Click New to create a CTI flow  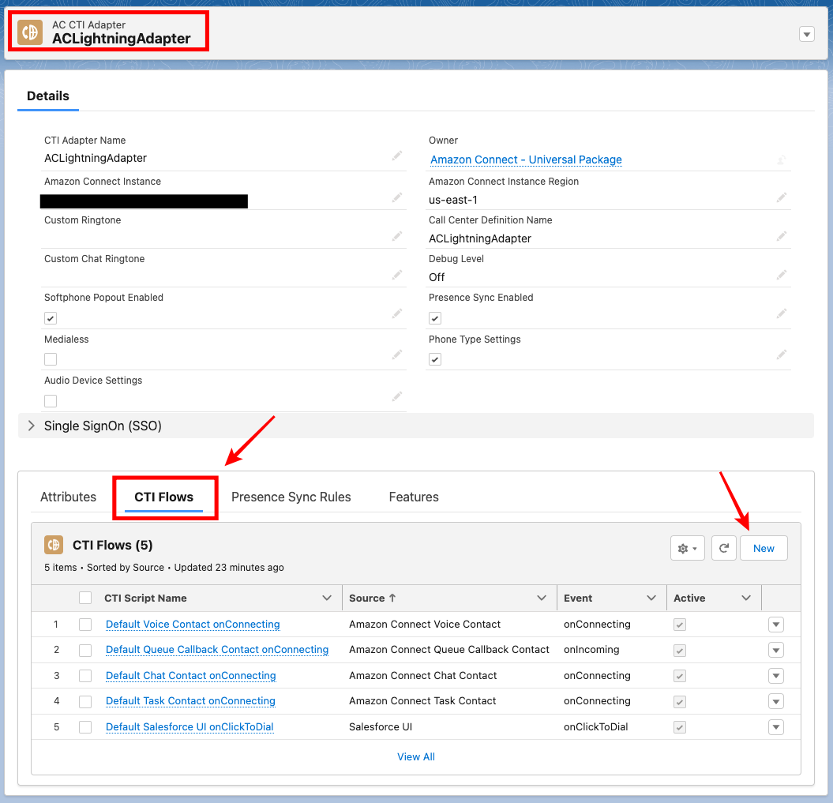tap(764, 548)
